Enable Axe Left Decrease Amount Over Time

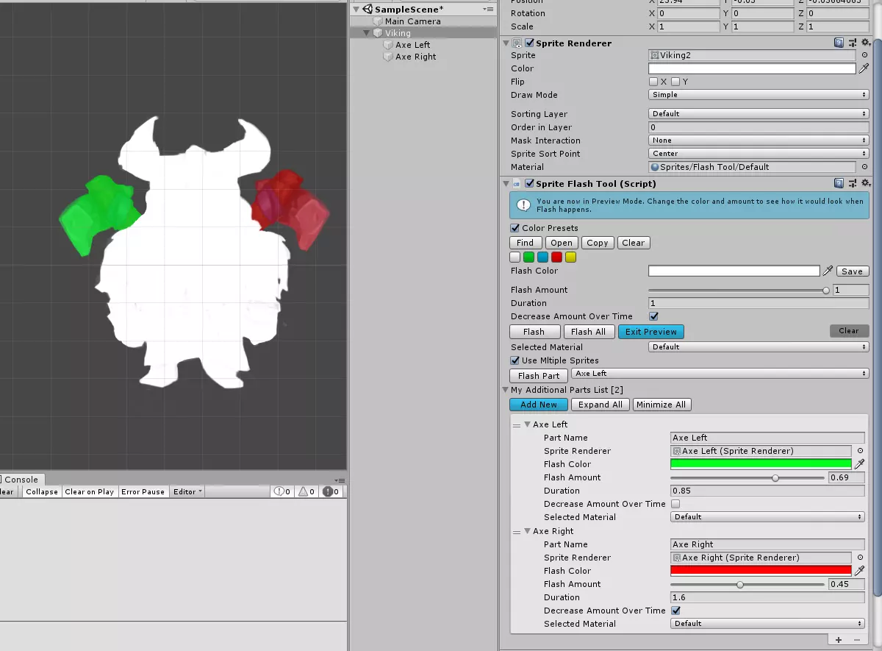pos(675,504)
